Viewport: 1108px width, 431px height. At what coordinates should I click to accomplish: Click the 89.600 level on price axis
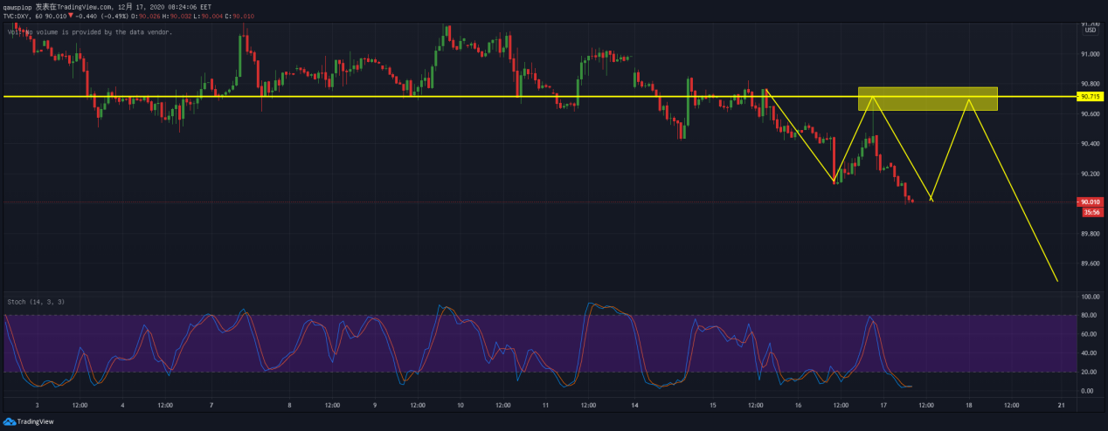pos(1090,263)
